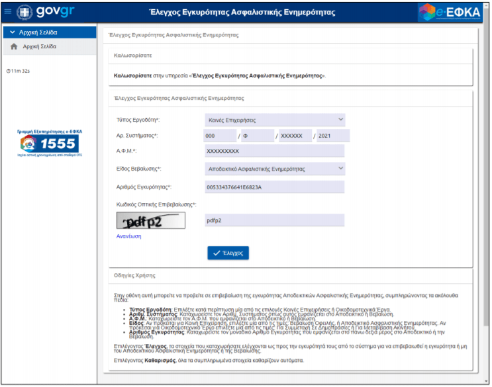Click the Αριθμός Εγκυρότητας* label

(x=144, y=187)
